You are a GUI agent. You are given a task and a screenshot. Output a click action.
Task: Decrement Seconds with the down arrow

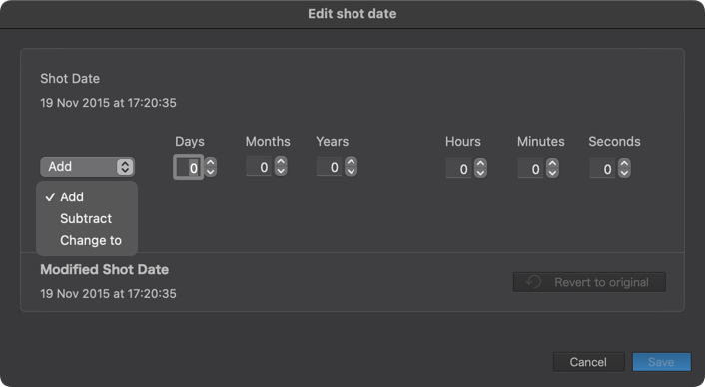[624, 173]
